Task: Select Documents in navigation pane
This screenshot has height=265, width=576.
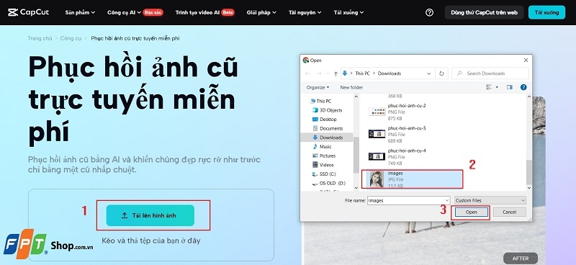Action: tap(328, 128)
